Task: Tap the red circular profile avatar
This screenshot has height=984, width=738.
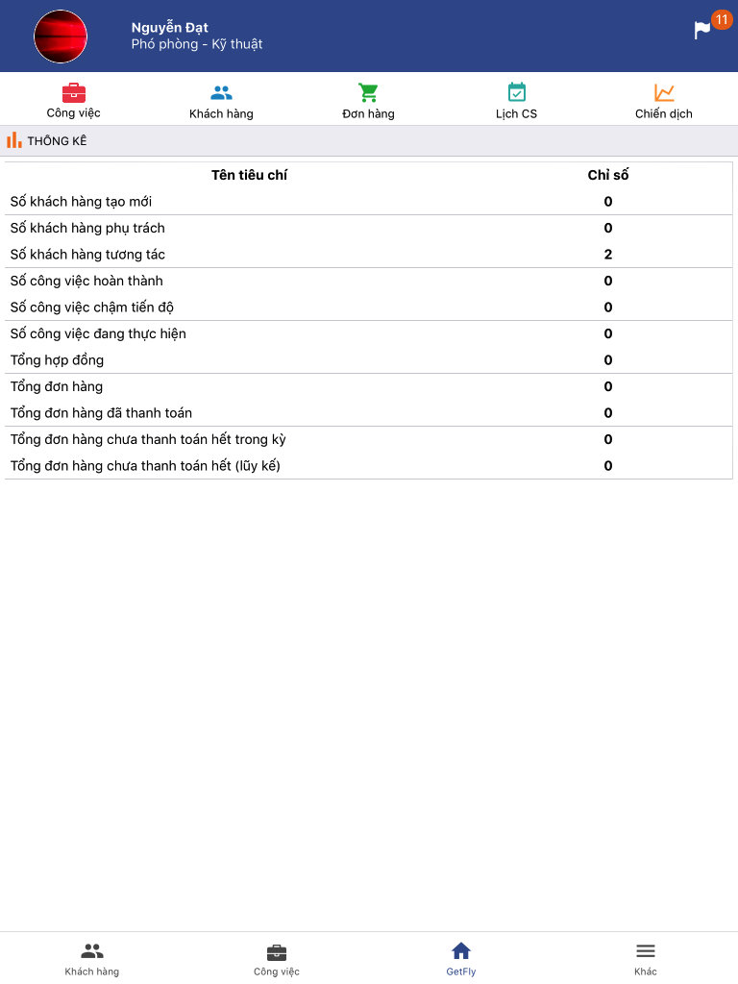Action: 61,37
